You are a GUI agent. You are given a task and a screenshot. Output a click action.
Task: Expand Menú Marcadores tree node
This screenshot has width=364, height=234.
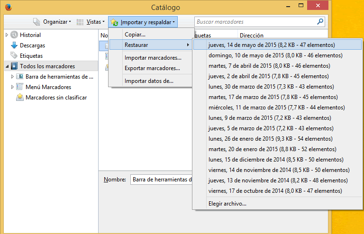[x=12, y=87]
